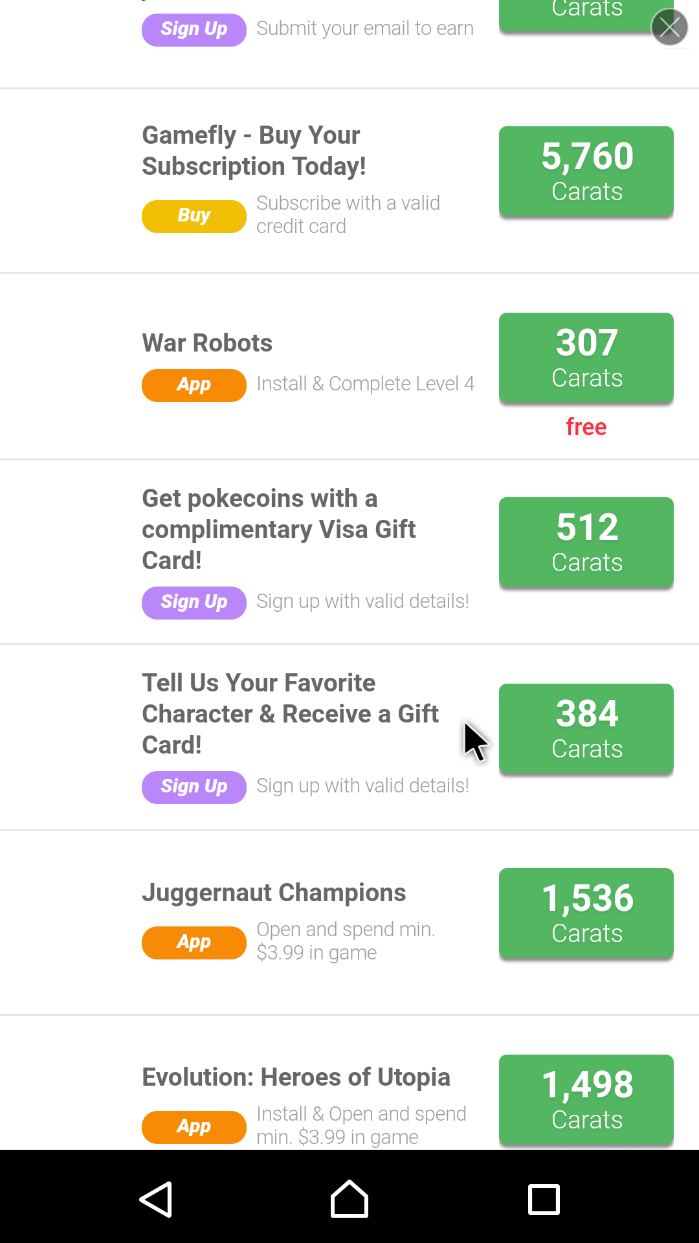Viewport: 699px width, 1243px height.
Task: Select the 384 Carats reward button
Action: coord(586,728)
